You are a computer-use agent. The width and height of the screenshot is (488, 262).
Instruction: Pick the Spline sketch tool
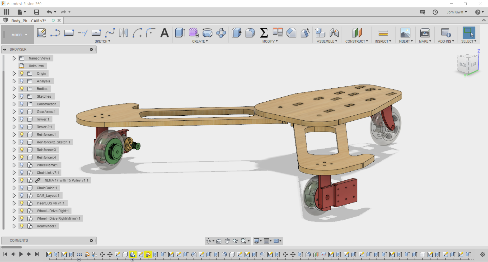110,33
